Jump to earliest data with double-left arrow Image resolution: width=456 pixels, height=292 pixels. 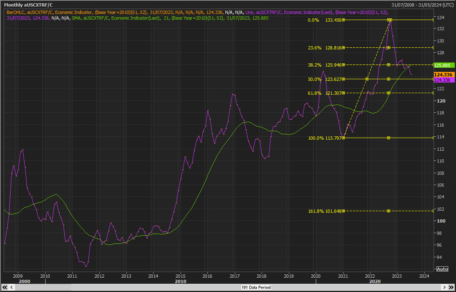tap(5, 288)
